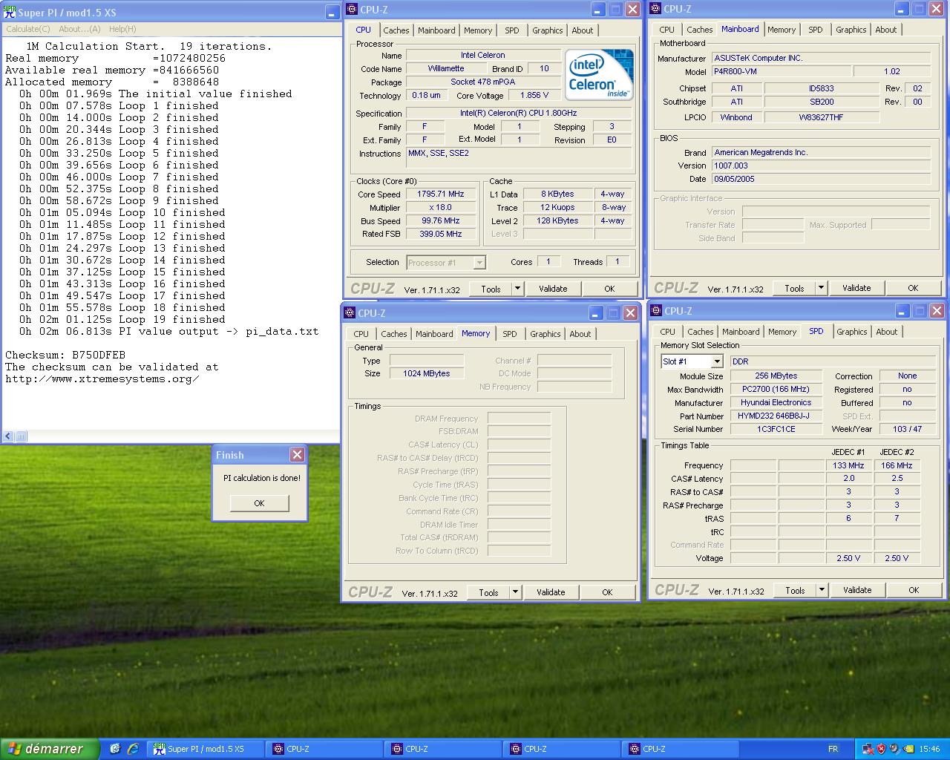
Task: Click the Loop 19 finished line
Action: [122, 319]
